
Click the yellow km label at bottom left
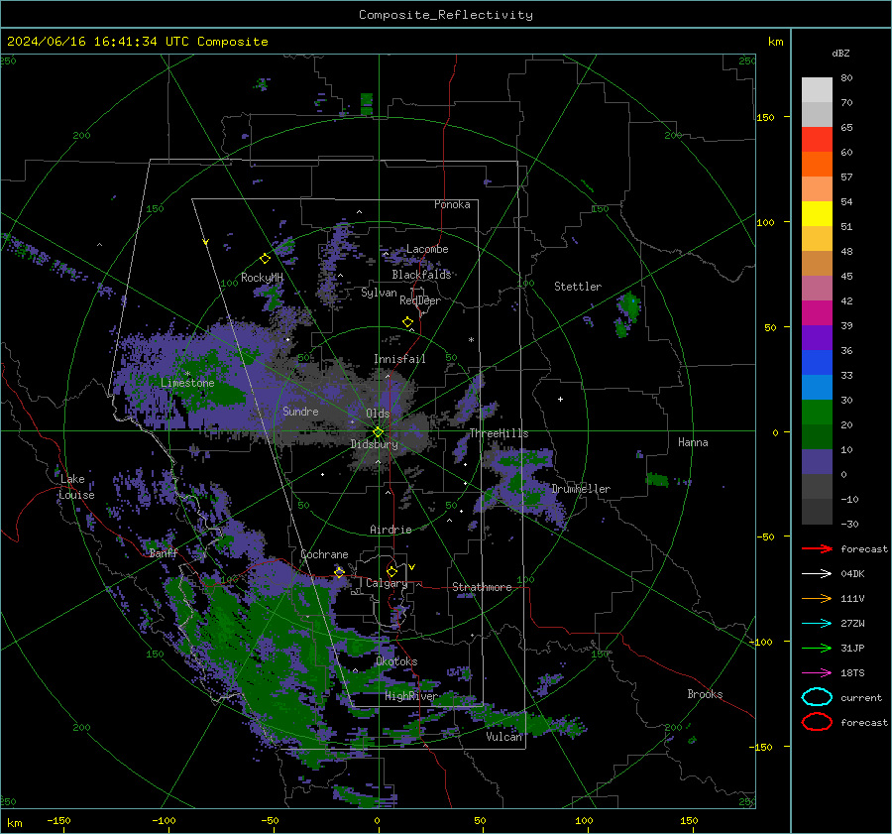pyautogui.click(x=14, y=823)
